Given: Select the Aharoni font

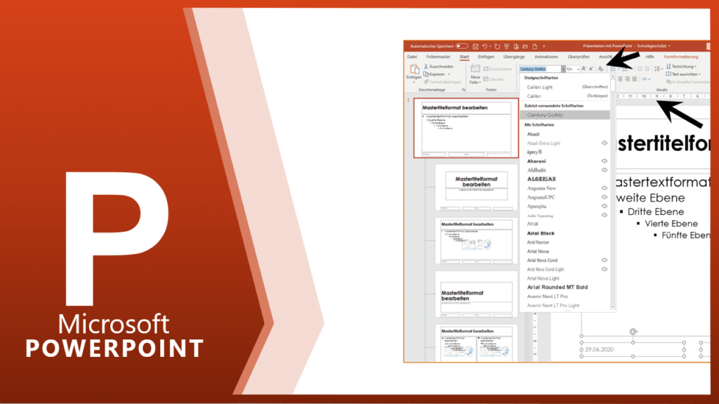Looking at the screenshot, I should click(x=536, y=161).
